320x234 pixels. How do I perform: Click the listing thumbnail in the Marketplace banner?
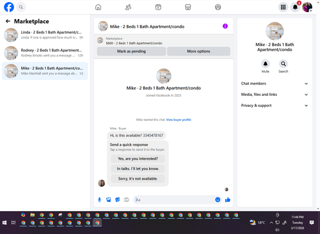(100, 40)
